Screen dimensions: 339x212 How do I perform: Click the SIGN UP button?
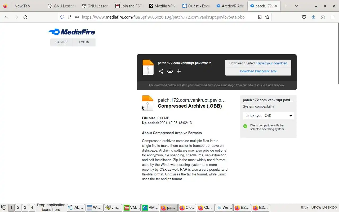click(x=61, y=42)
